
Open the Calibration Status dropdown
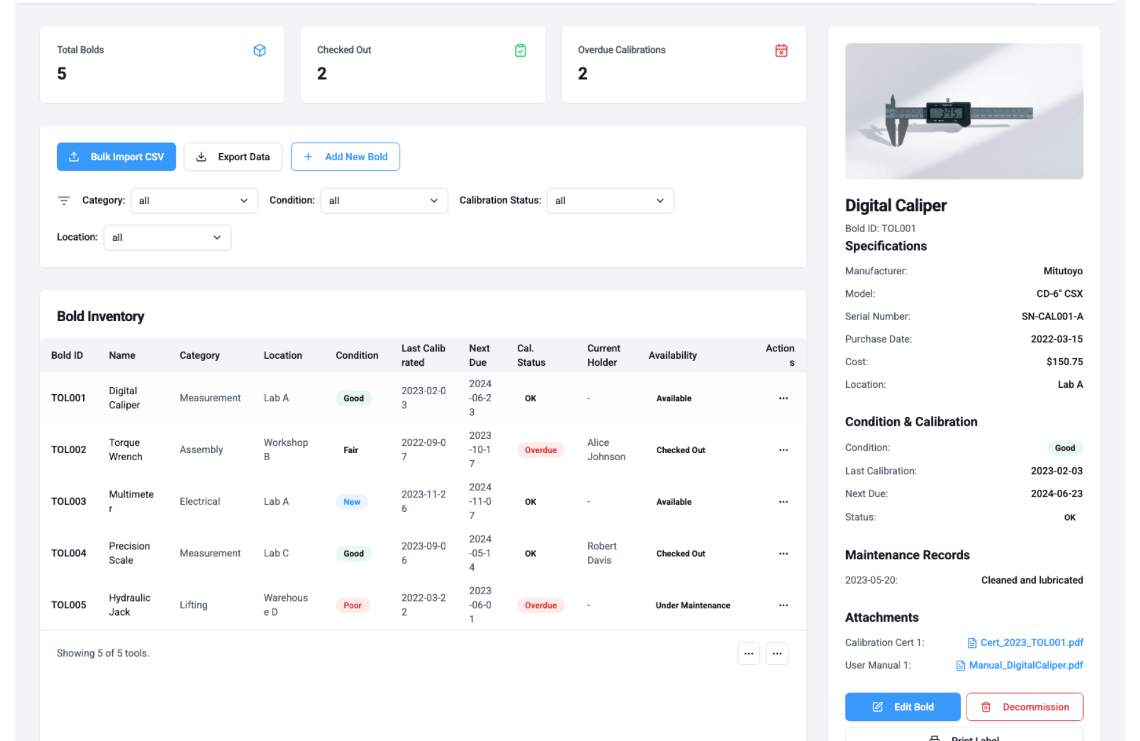coord(610,201)
